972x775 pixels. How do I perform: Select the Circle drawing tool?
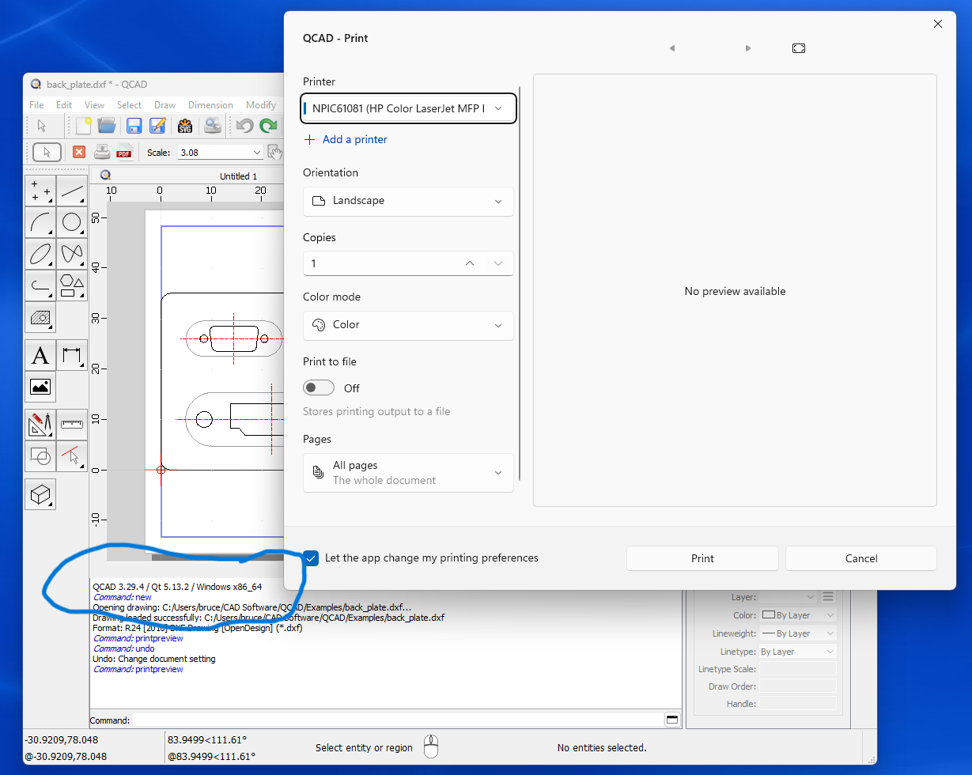[x=72, y=222]
